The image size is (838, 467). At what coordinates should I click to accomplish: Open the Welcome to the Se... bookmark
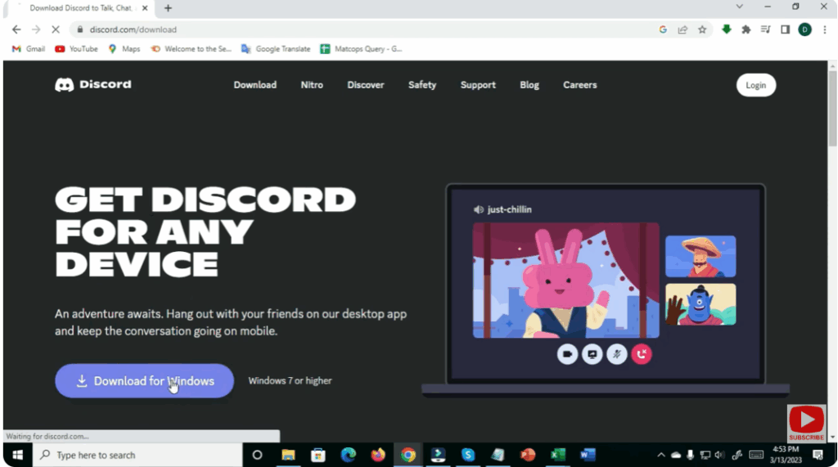click(191, 48)
